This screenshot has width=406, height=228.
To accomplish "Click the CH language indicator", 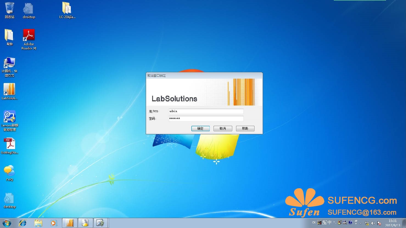I will click(x=314, y=223).
